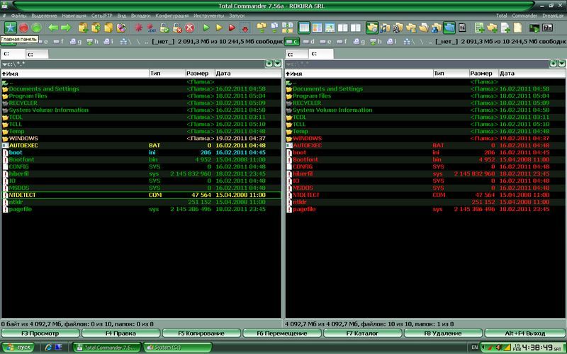Open left panel directory history dropdown arrow
Viewport: 567px width, 354px height.
(277, 64)
